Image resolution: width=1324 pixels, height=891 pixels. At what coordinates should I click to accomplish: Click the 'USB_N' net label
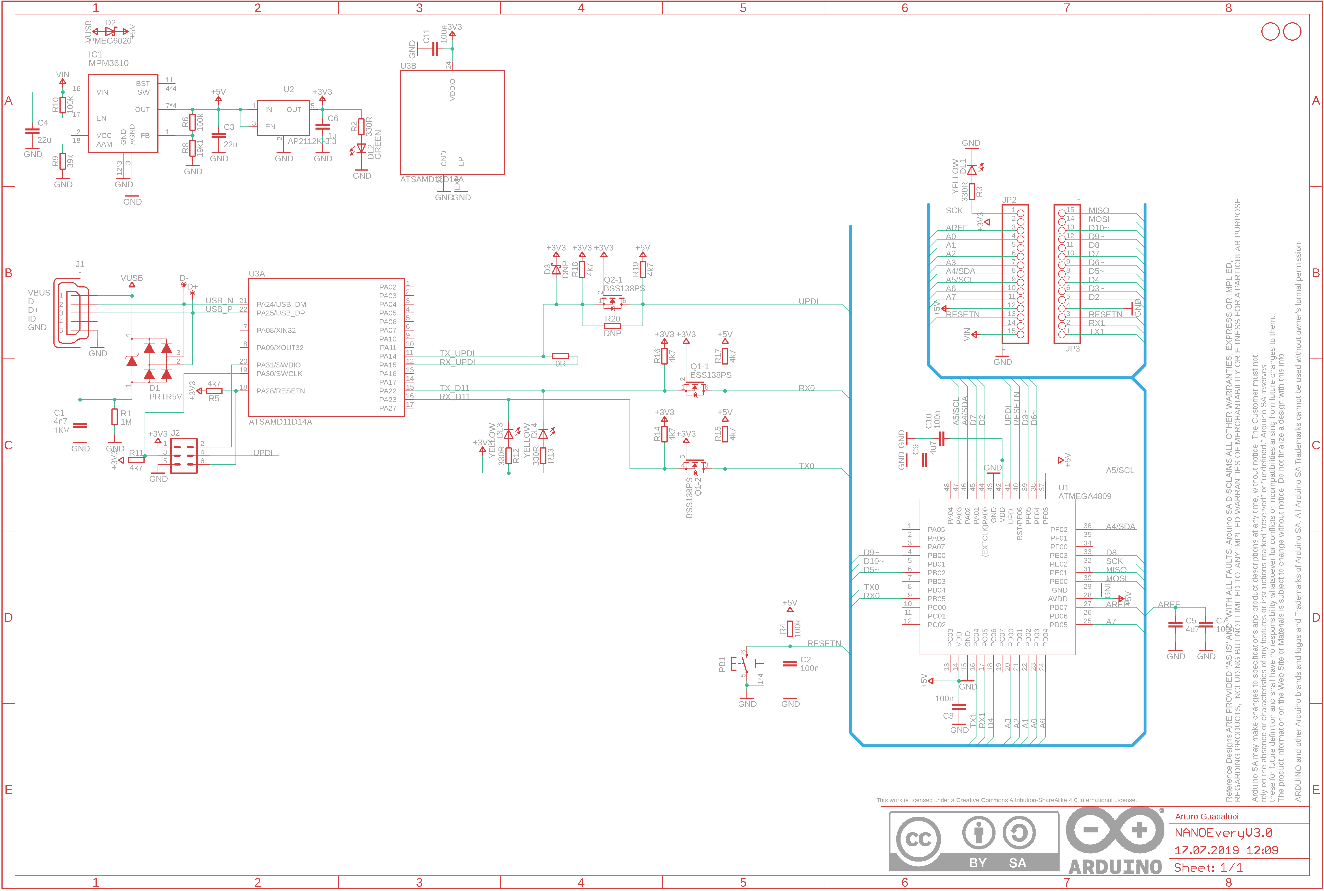tap(219, 300)
